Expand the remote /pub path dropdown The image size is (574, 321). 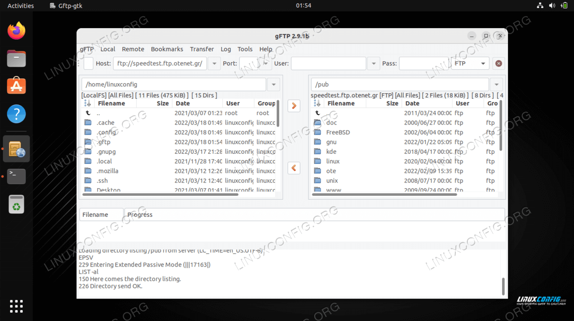click(x=496, y=85)
